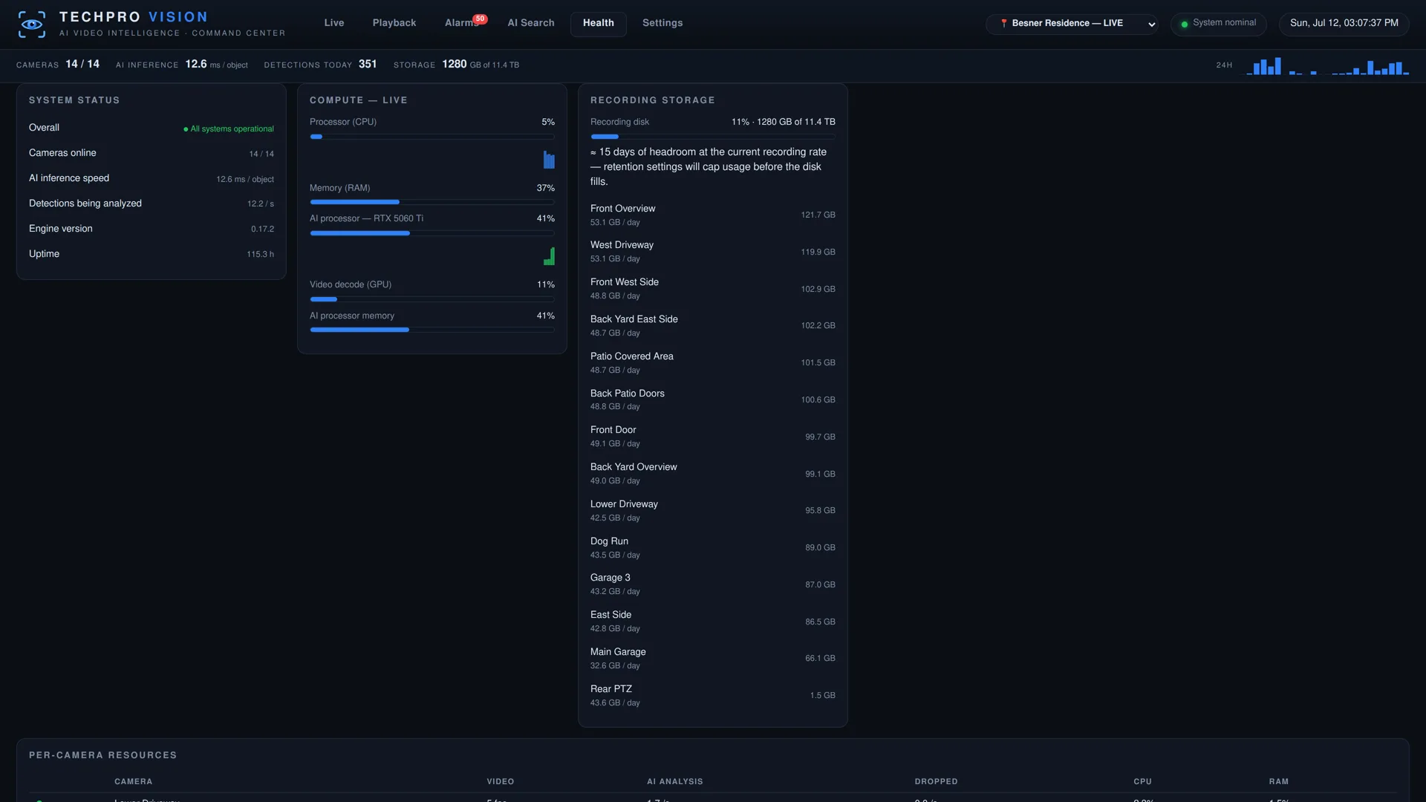Click the System Status panel title
1426x802 pixels.
(x=74, y=100)
